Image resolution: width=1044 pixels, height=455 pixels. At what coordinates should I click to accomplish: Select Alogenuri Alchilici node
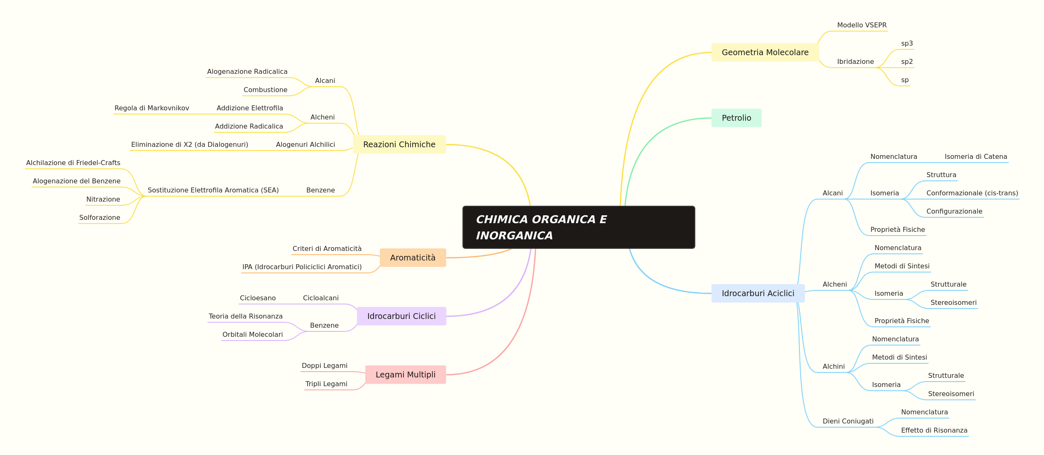pyautogui.click(x=306, y=145)
